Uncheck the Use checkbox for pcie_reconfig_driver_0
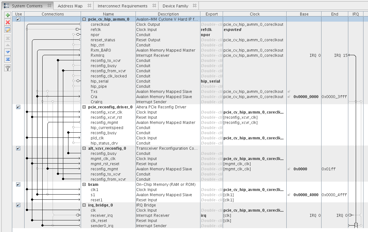 (x=18, y=107)
